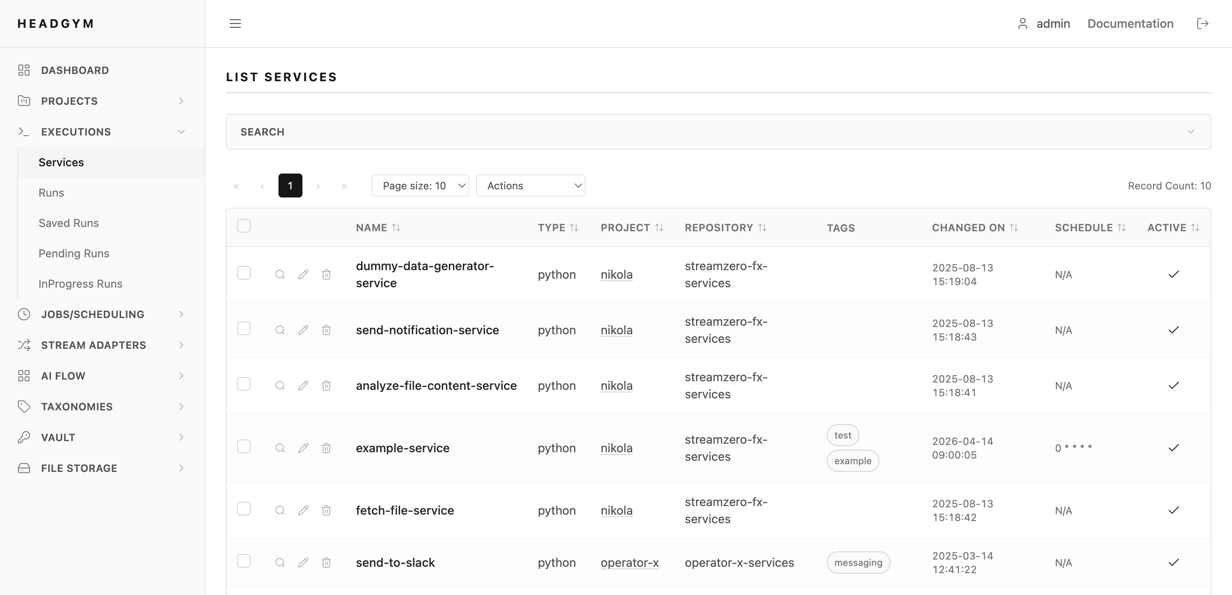This screenshot has height=595, width=1232.
Task: Click page number 1 button
Action: 290,186
